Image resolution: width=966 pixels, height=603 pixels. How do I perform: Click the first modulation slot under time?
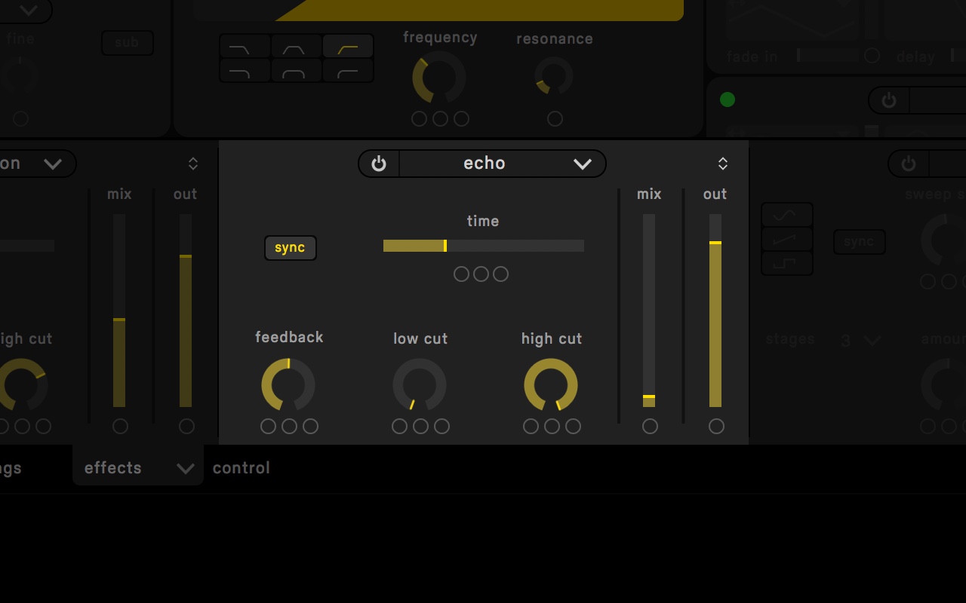click(x=461, y=274)
